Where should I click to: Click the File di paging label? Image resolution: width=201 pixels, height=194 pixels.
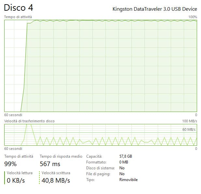98,174
